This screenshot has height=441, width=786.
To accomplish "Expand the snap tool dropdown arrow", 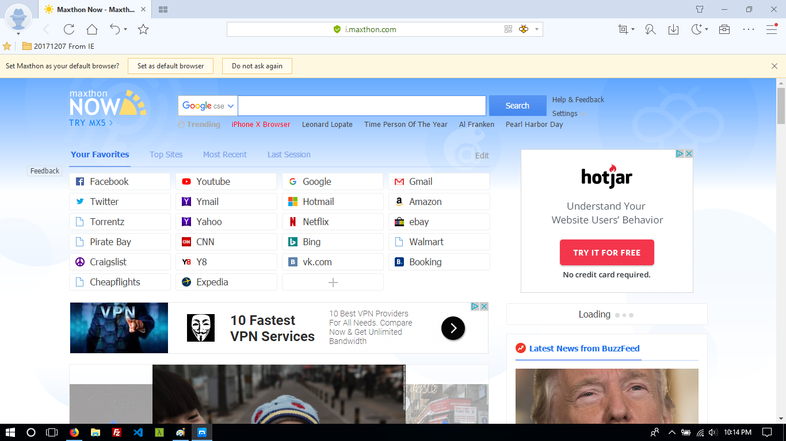I will (x=633, y=29).
